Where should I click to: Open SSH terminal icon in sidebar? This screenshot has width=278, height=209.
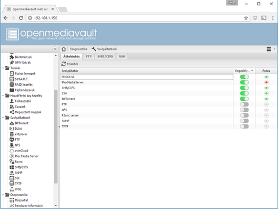tap(12, 178)
